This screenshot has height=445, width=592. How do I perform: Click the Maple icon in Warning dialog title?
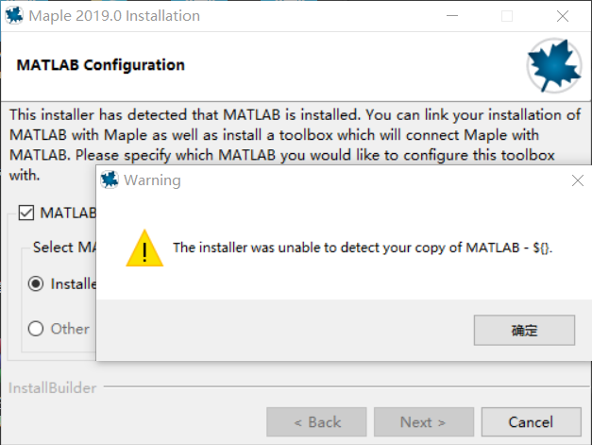click(110, 180)
